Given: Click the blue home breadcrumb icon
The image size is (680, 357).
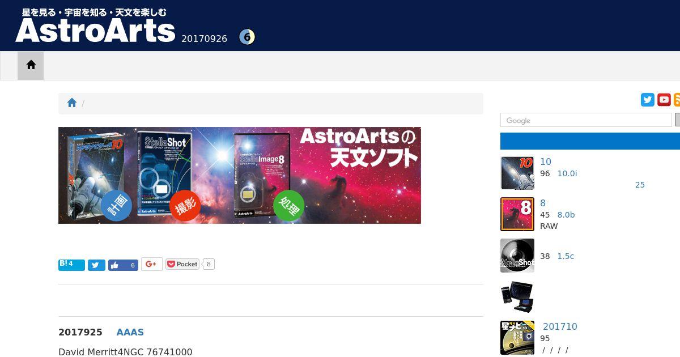Looking at the screenshot, I should [x=72, y=103].
